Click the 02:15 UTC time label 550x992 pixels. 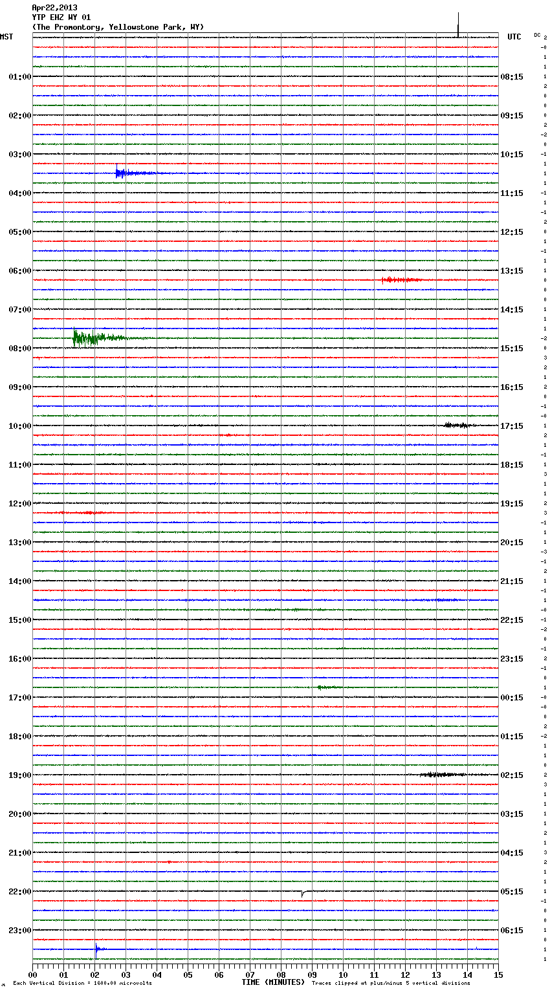[x=512, y=775]
